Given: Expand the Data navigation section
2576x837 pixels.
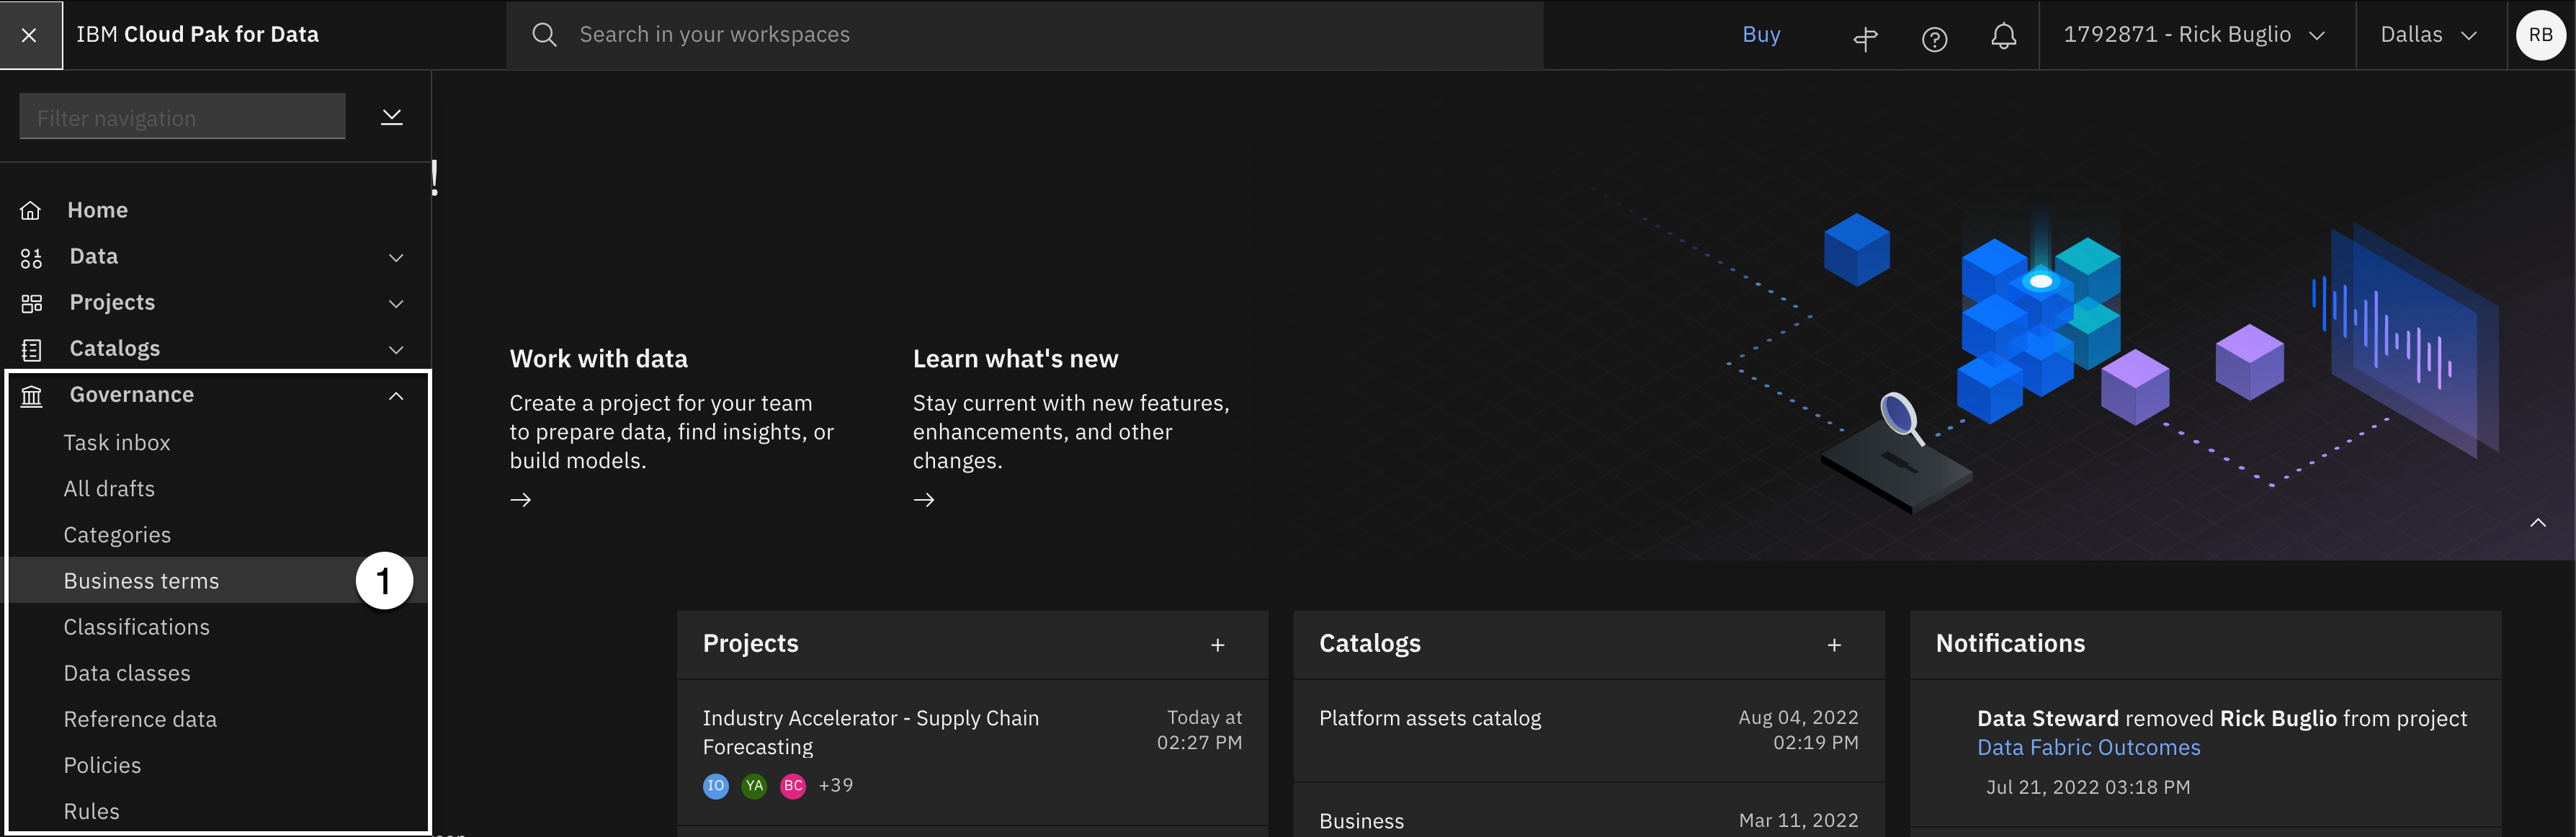Looking at the screenshot, I should tap(396, 258).
